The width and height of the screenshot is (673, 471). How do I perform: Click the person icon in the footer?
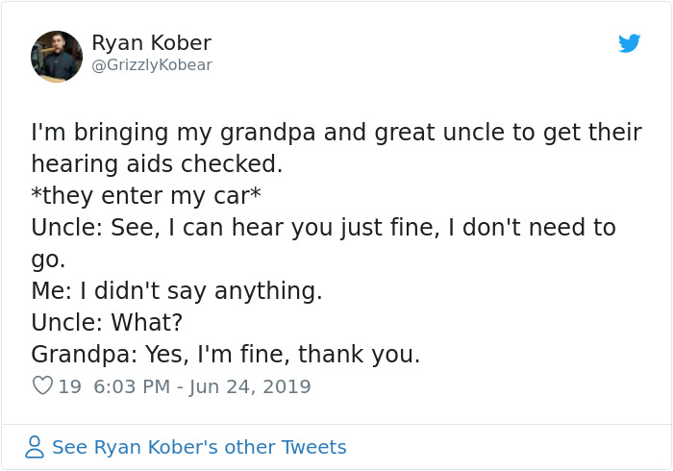35,447
